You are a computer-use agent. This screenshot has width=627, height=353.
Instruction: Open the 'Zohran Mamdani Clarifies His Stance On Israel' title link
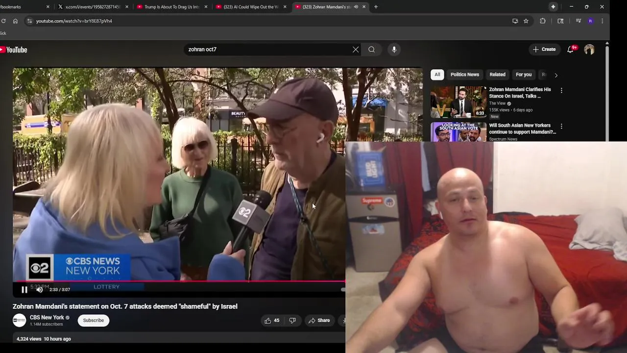pyautogui.click(x=520, y=93)
